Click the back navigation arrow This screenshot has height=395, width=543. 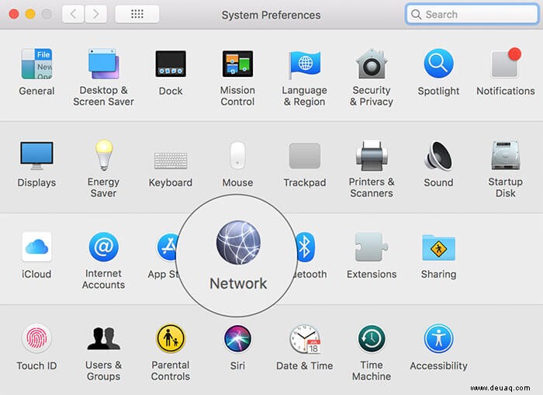tap(73, 14)
